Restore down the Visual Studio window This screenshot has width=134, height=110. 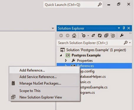pos(119,4)
